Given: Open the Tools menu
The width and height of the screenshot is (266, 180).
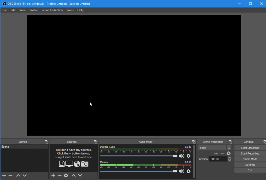Looking at the screenshot, I should point(70,10).
